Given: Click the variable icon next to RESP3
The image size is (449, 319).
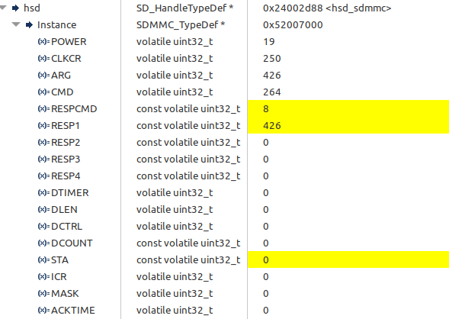Looking at the screenshot, I should pos(43,159).
